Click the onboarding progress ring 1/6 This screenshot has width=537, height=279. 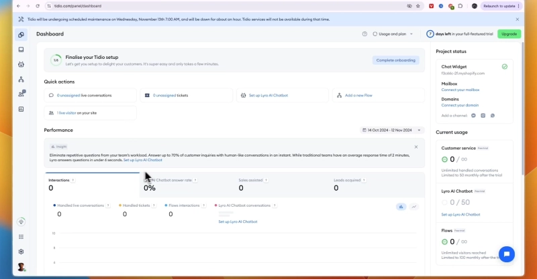click(x=56, y=60)
